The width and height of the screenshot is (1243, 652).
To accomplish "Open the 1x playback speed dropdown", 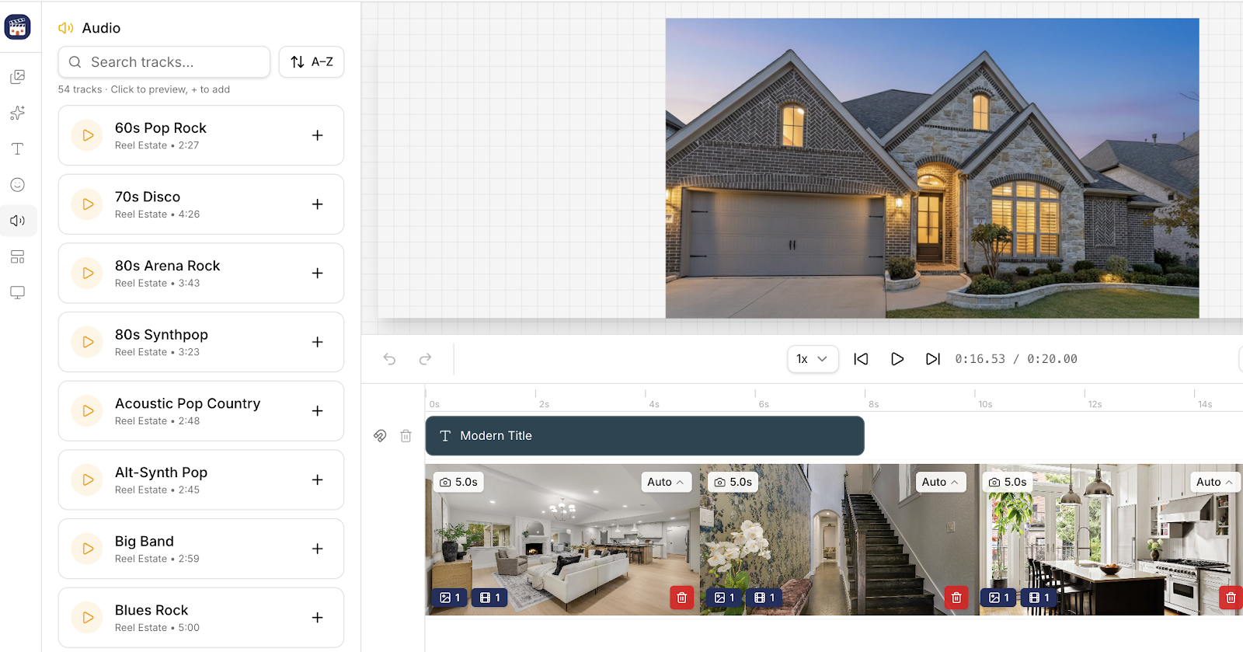I will coord(812,359).
